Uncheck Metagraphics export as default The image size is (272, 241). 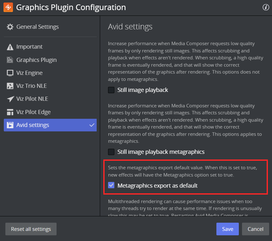tap(111, 185)
